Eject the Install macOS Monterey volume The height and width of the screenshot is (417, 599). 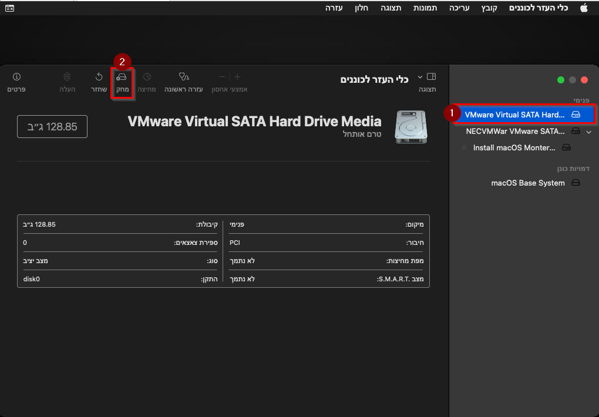[464, 147]
